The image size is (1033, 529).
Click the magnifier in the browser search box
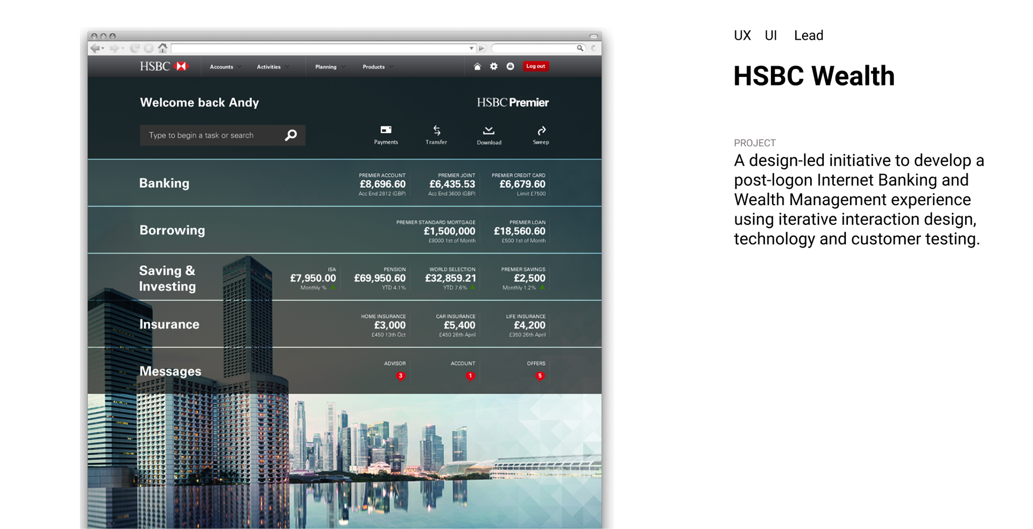(580, 48)
